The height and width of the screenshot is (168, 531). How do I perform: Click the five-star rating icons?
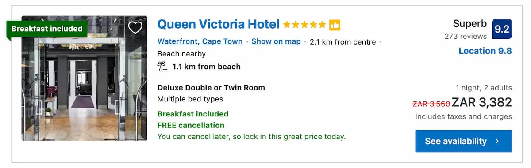304,25
